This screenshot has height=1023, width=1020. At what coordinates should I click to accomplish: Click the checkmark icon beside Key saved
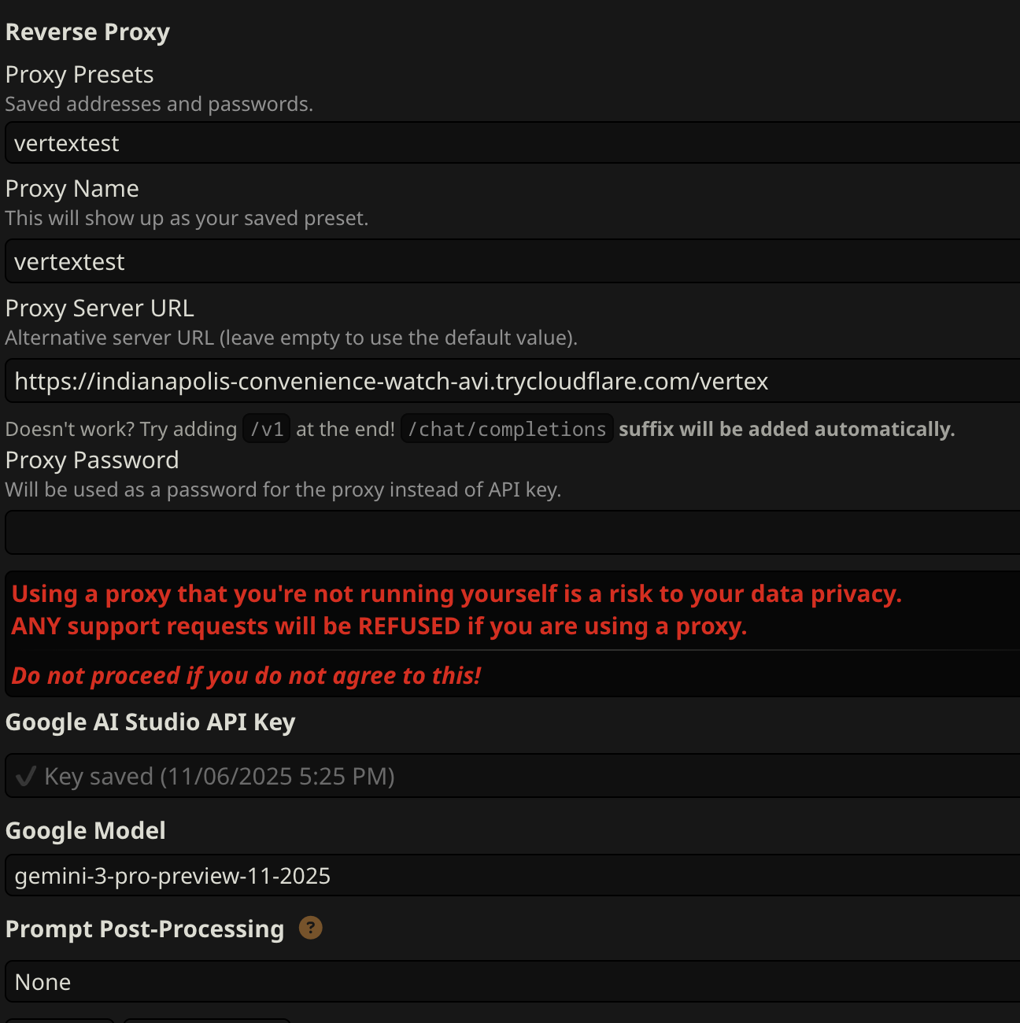click(25, 777)
